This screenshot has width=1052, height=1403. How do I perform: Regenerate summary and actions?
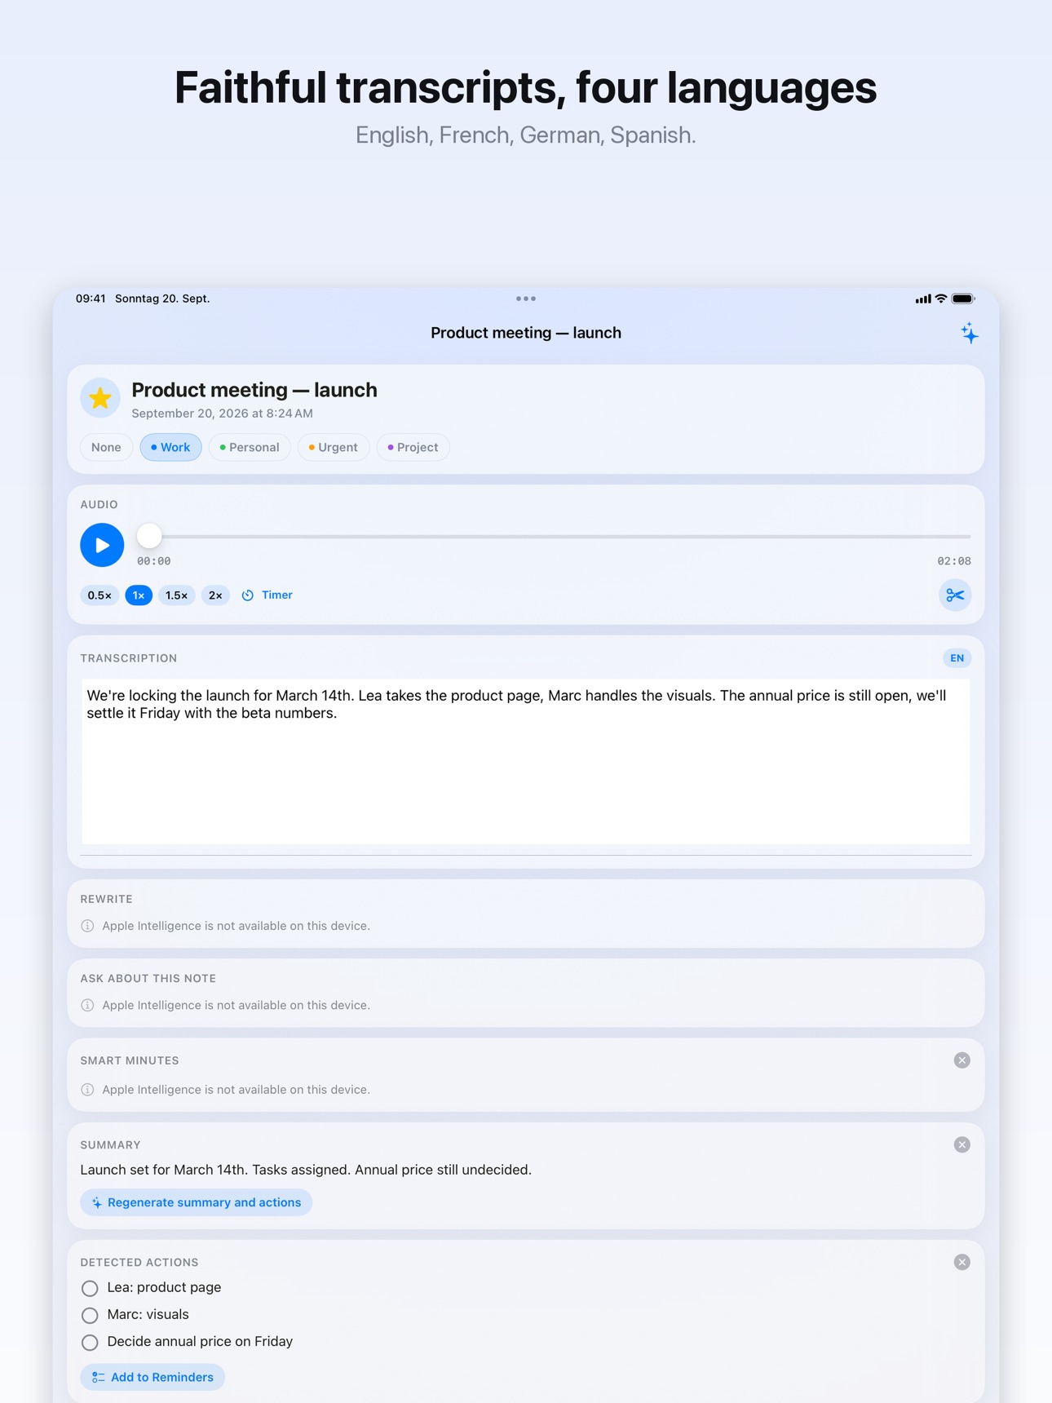click(196, 1202)
